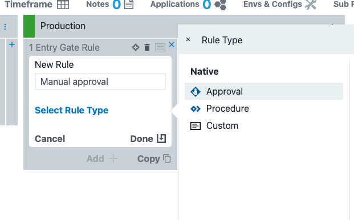Viewport: 354px width, 220px height.
Task: Click the Notes count zero
Action: point(116,5)
